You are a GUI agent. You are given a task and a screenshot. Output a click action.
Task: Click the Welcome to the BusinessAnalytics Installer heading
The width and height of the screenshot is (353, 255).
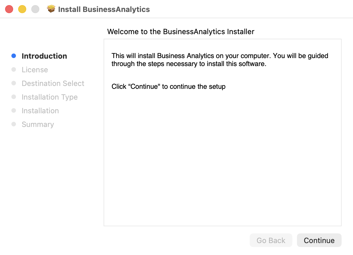pyautogui.click(x=181, y=32)
